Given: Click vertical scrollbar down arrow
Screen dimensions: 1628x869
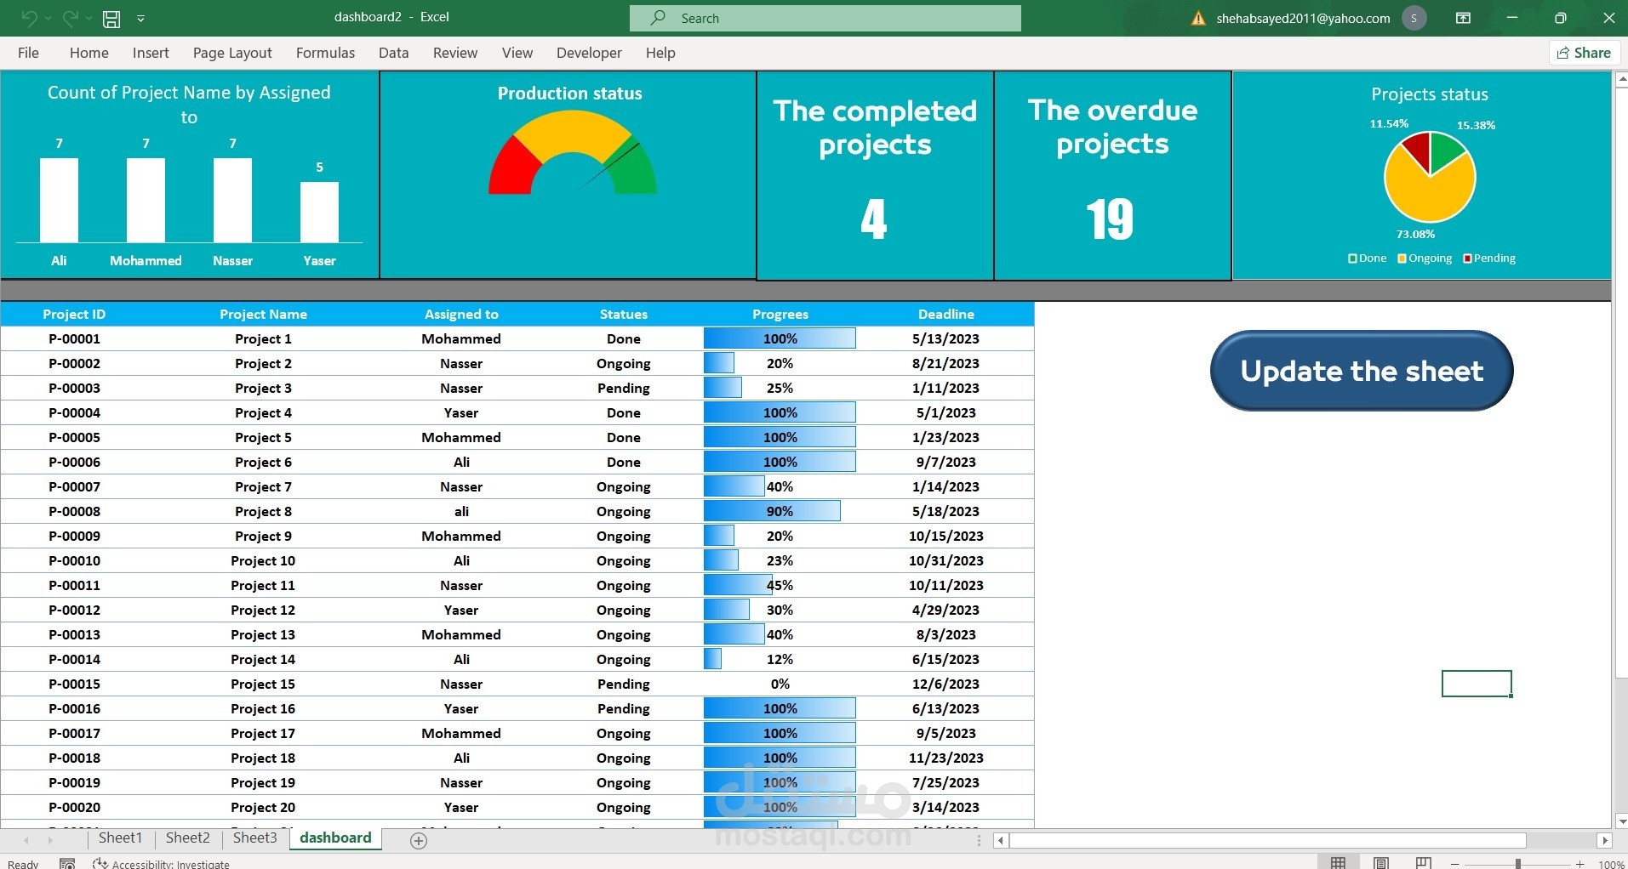Looking at the screenshot, I should pyautogui.click(x=1620, y=821).
